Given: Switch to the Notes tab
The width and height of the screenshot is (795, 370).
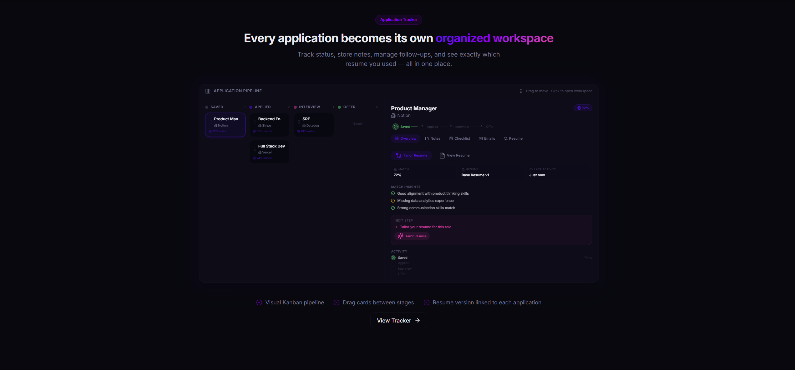Looking at the screenshot, I should [x=433, y=138].
